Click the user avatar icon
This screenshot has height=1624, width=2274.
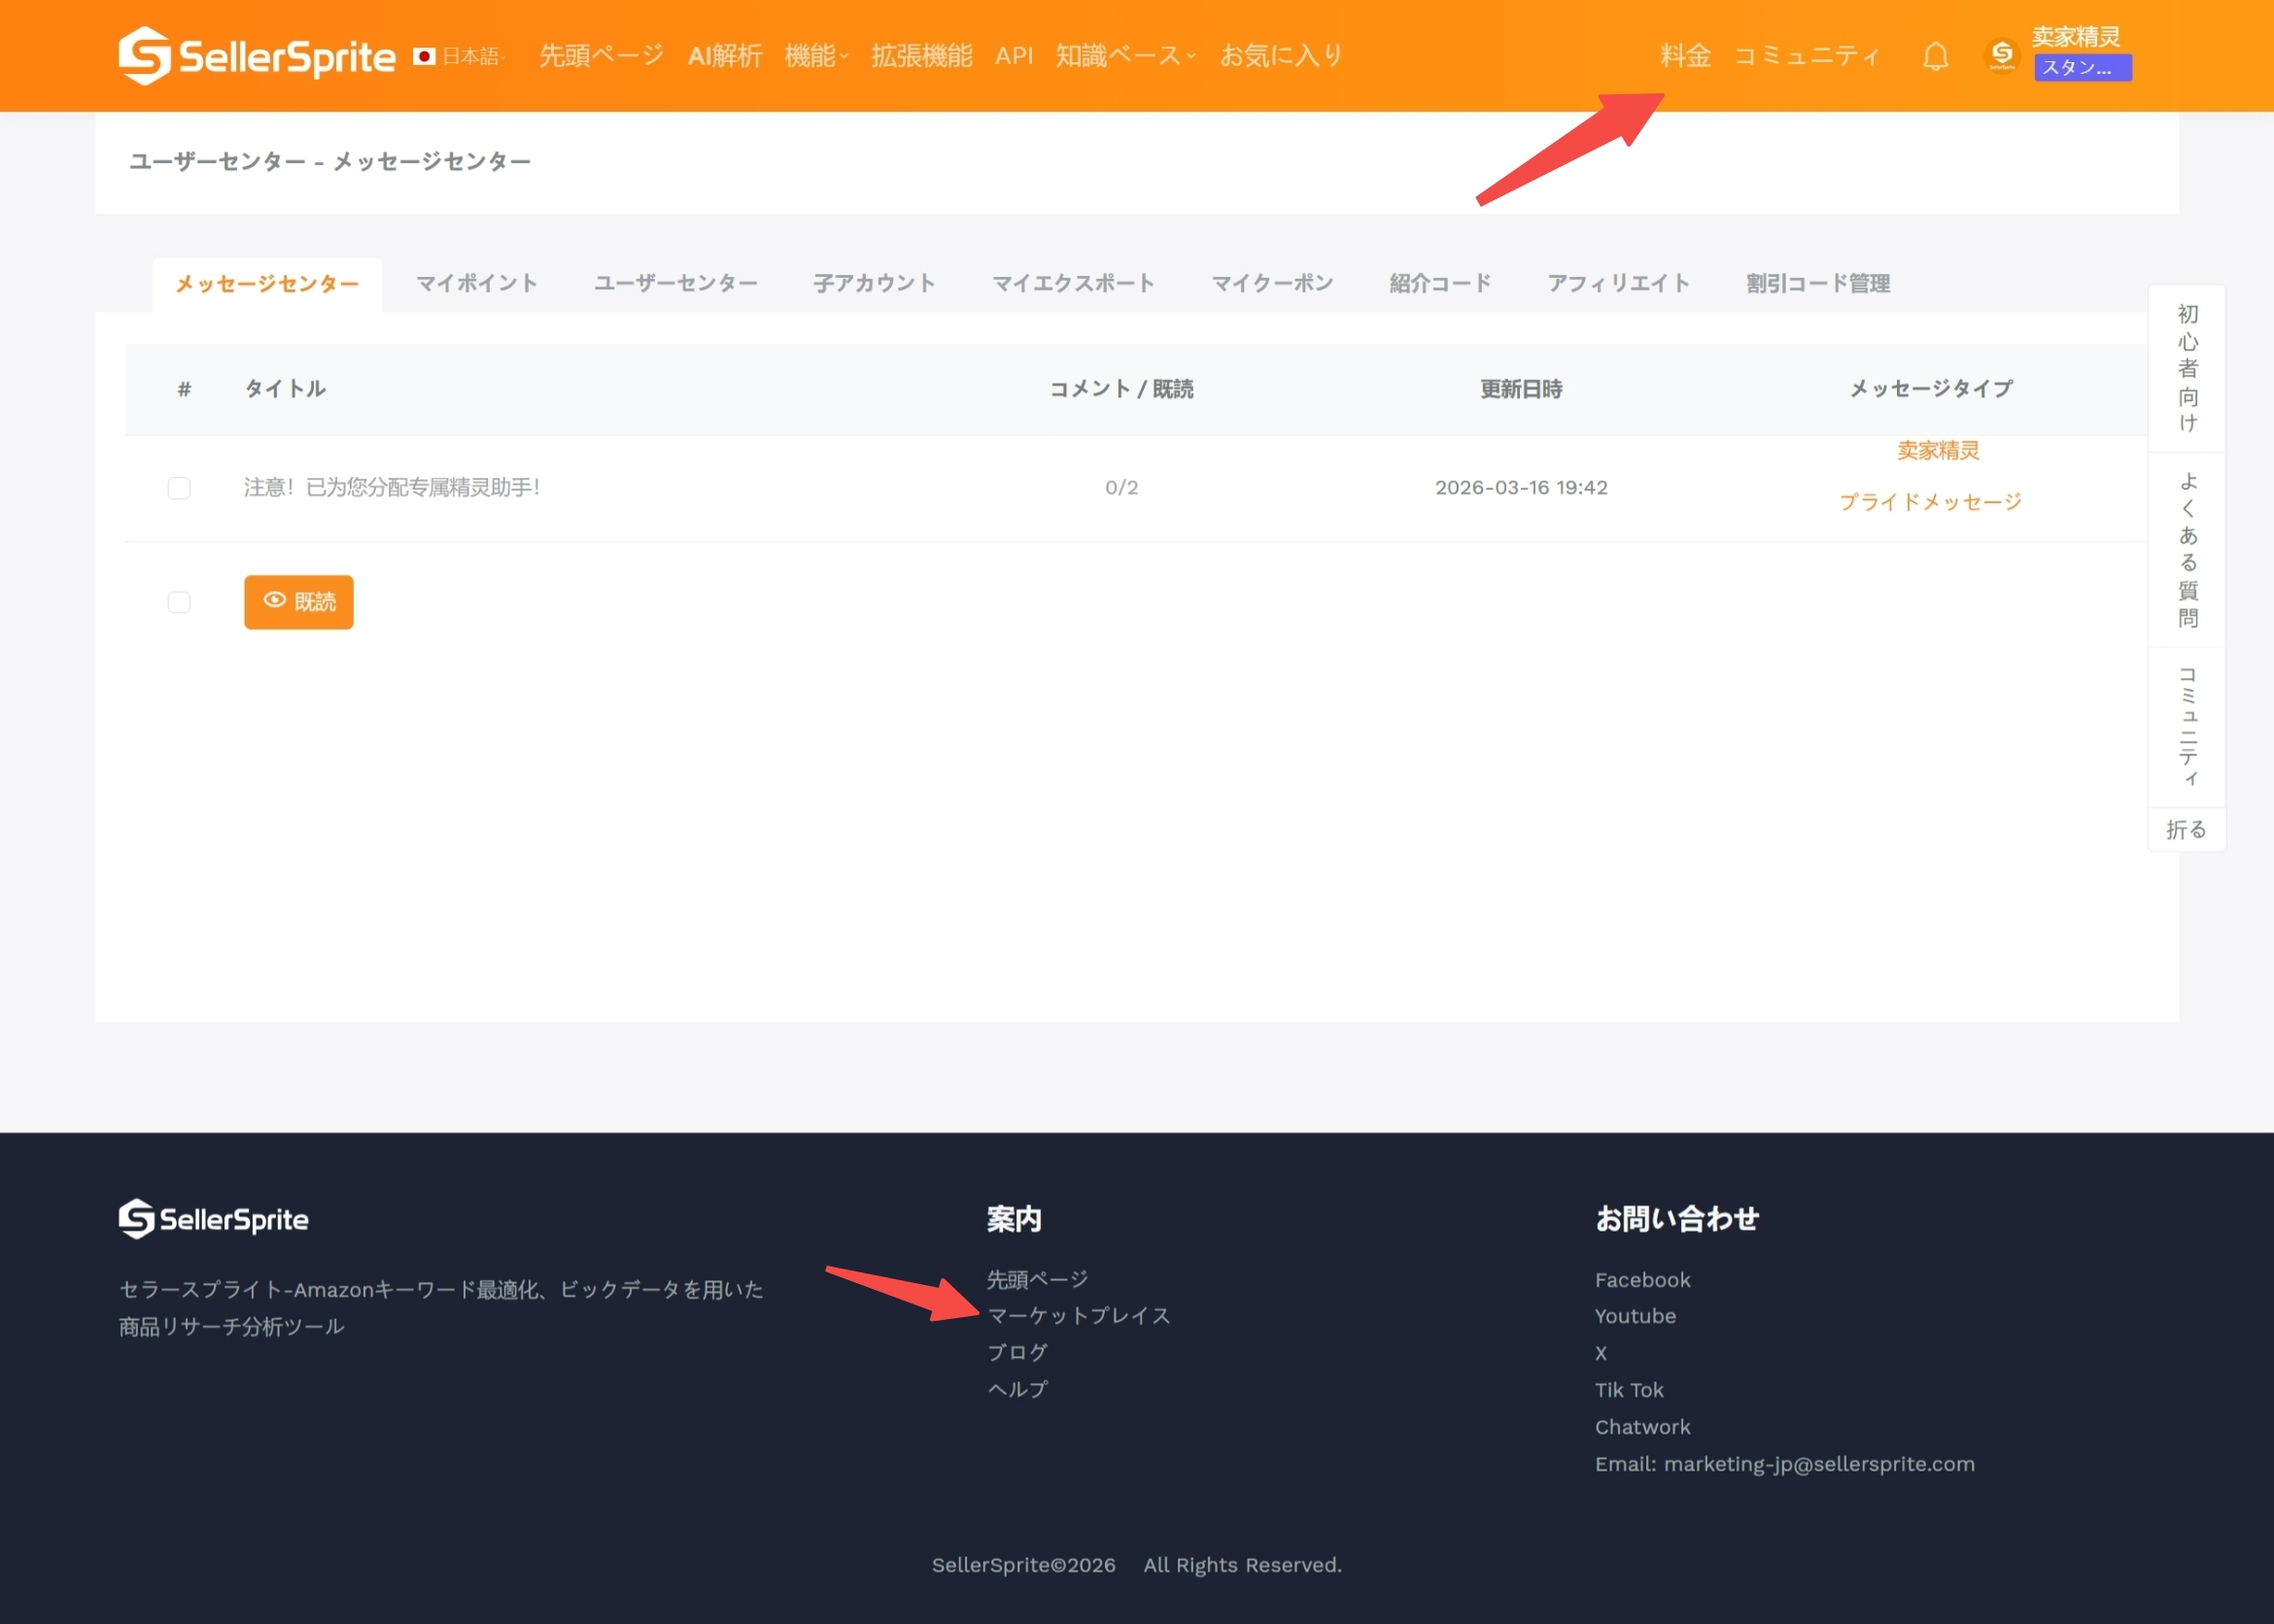(x=2002, y=55)
